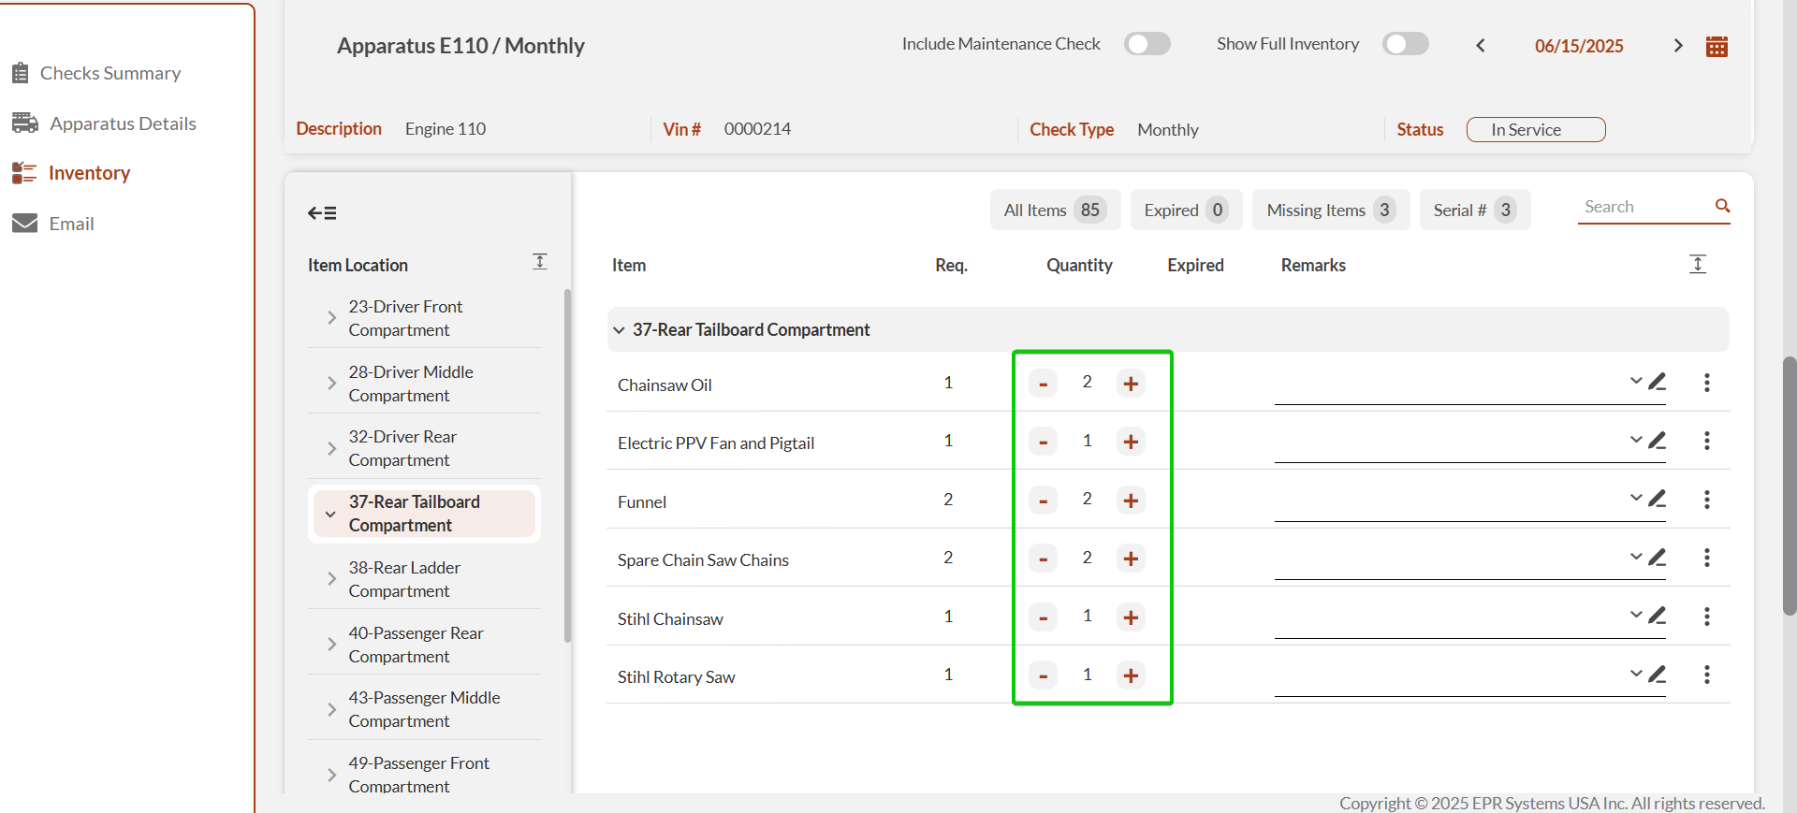Click the In Service status button

(x=1535, y=130)
